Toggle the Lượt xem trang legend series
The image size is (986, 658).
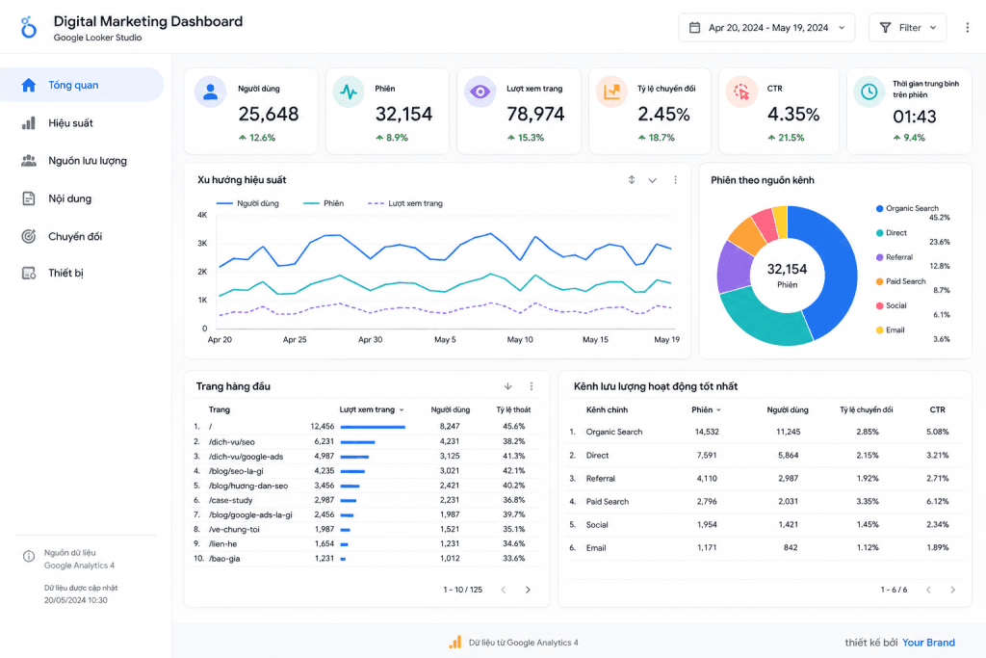(405, 203)
